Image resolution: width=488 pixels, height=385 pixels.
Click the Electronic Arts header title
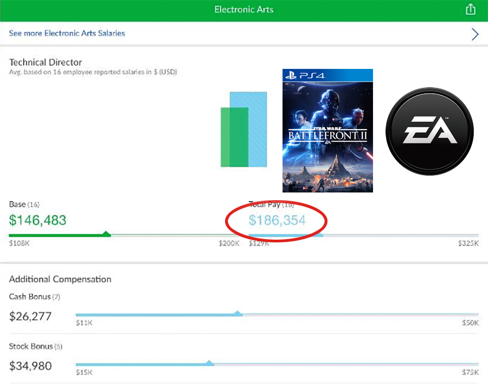point(244,10)
